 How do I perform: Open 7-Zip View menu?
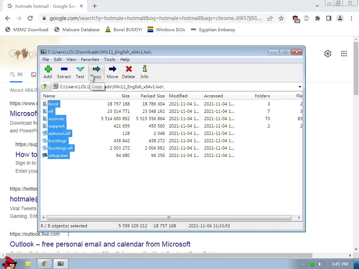click(x=71, y=60)
